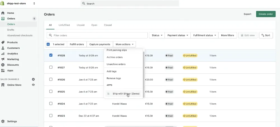Add a sales channel with plus icon
The image size is (280, 127).
[x=33, y=79]
